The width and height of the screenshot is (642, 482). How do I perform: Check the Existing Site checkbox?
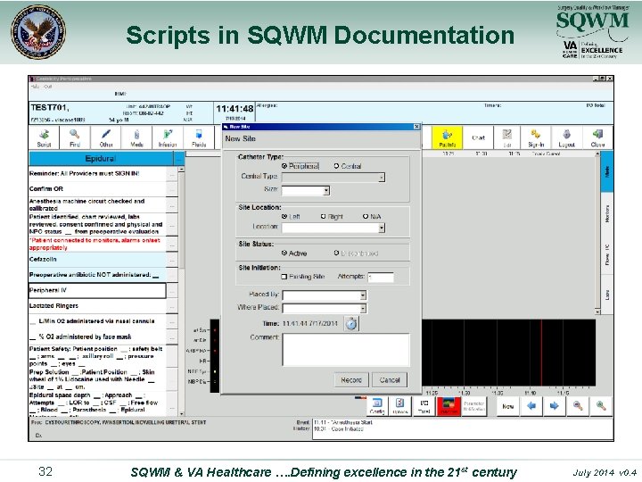click(x=284, y=277)
